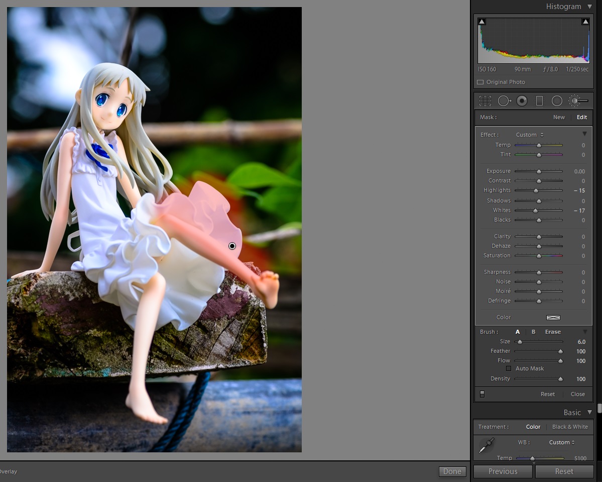
Task: Adjust the Whites slider
Action: click(535, 211)
